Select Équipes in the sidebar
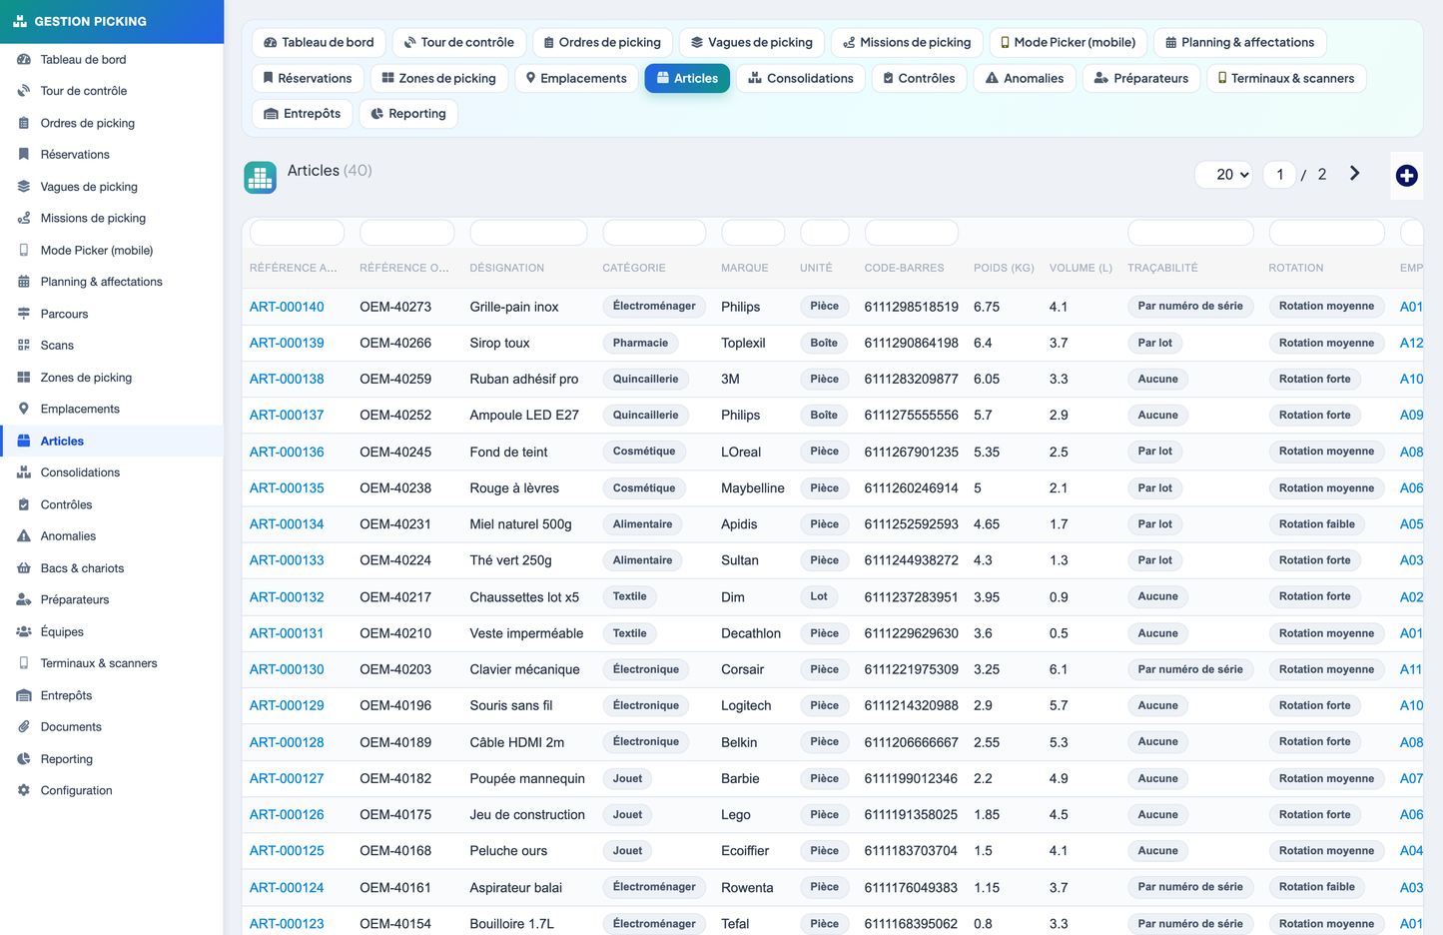 tap(62, 632)
